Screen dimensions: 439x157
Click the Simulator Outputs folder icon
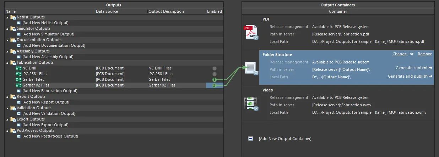(x=13, y=28)
